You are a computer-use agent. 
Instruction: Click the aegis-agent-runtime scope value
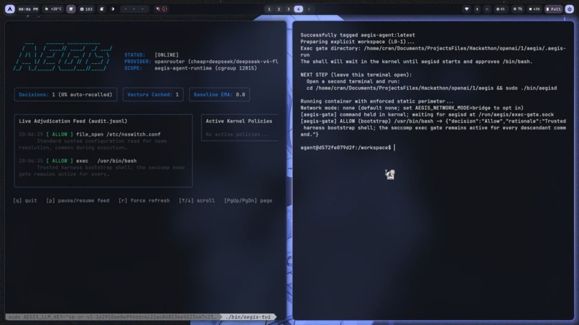coord(205,68)
